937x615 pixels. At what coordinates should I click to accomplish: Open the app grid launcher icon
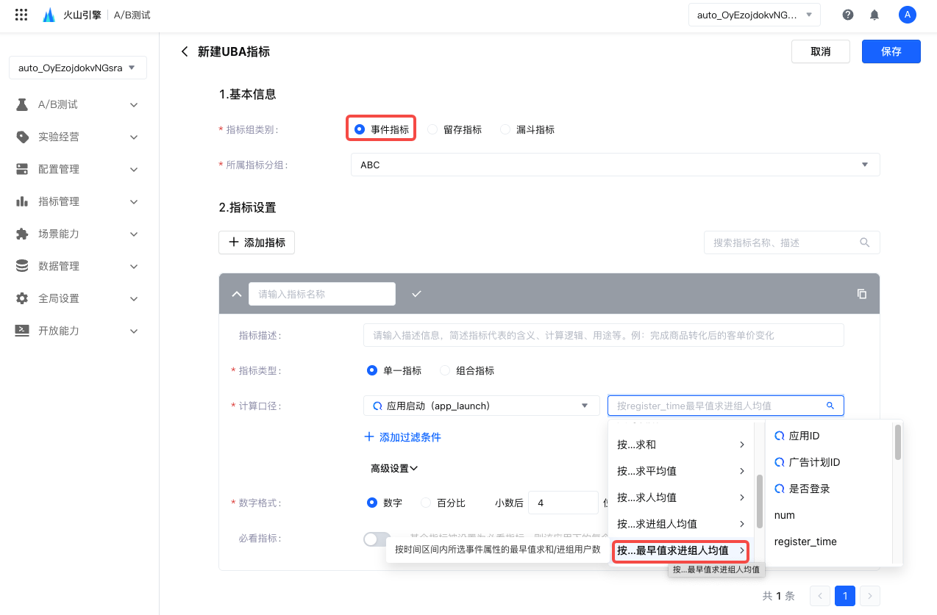click(x=21, y=15)
